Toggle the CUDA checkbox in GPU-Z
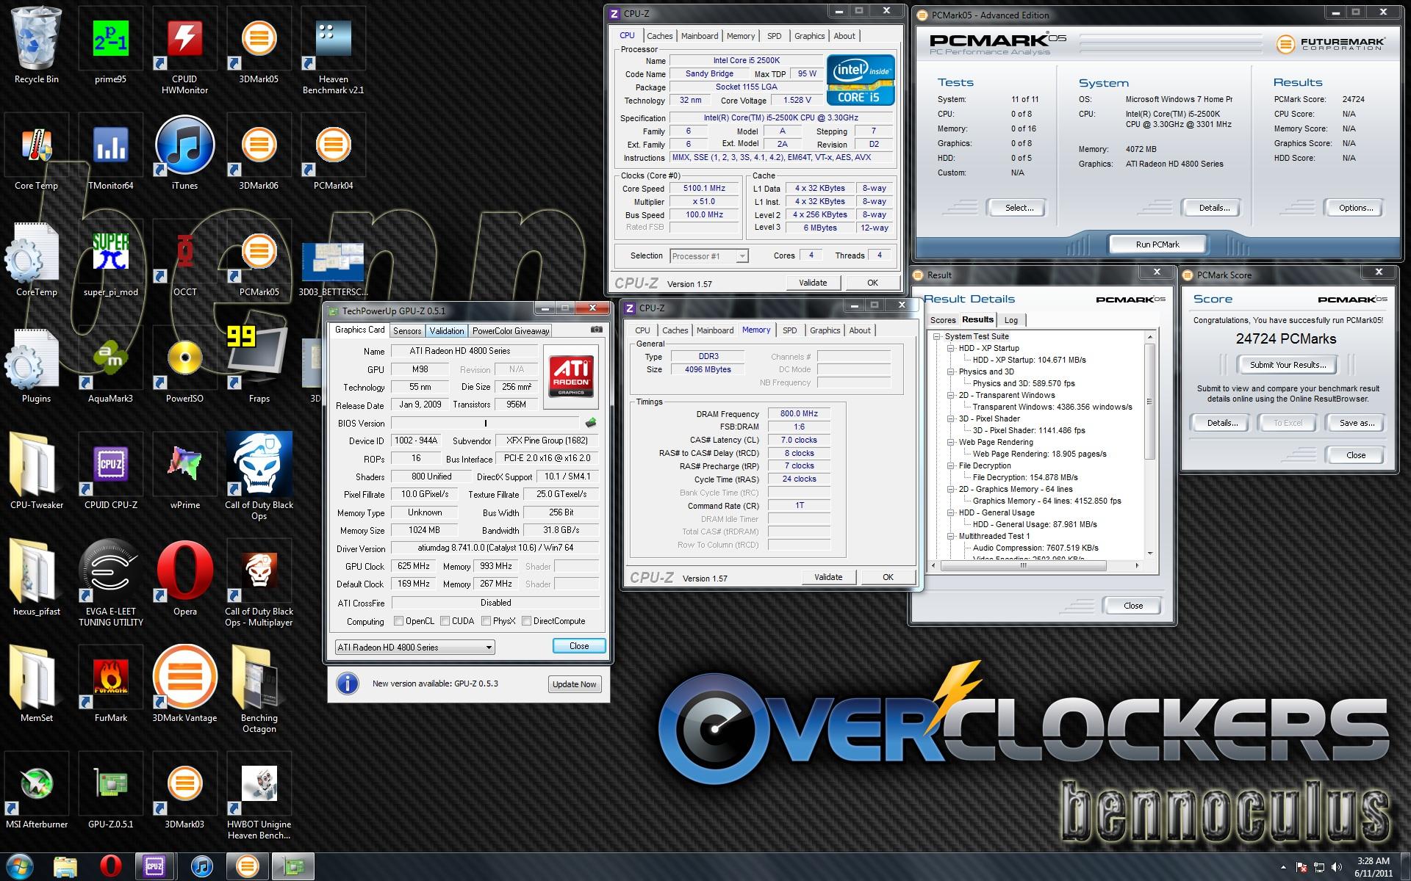The image size is (1411, 881). pyautogui.click(x=445, y=621)
